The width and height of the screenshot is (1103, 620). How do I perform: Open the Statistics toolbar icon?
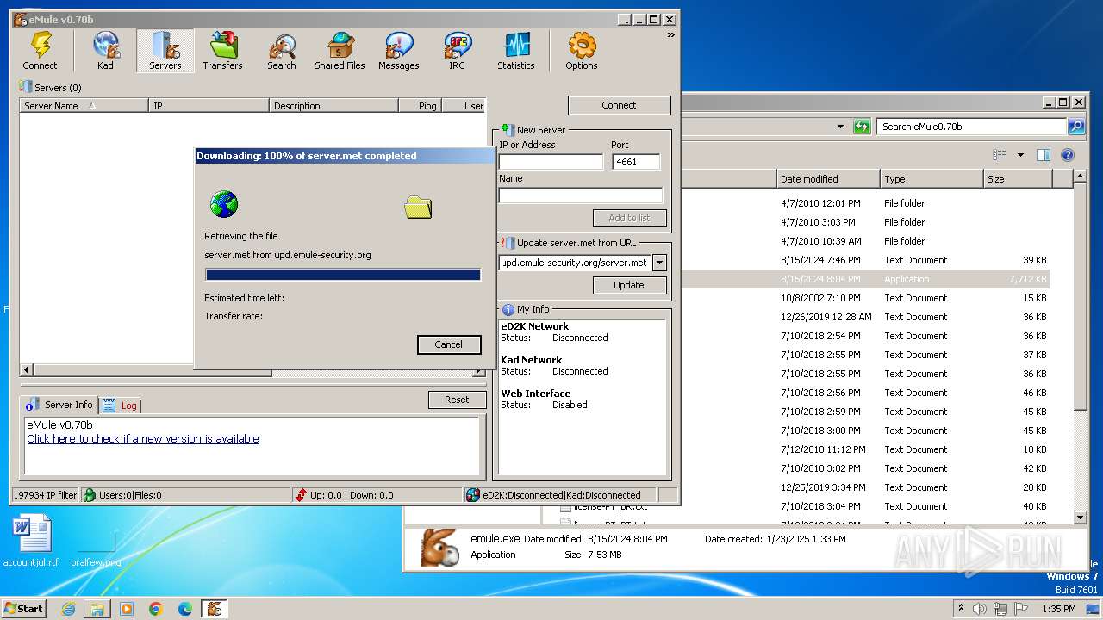click(515, 51)
